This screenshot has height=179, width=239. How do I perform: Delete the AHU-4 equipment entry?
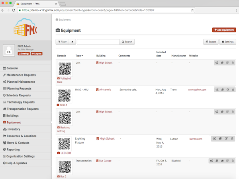click(233, 89)
